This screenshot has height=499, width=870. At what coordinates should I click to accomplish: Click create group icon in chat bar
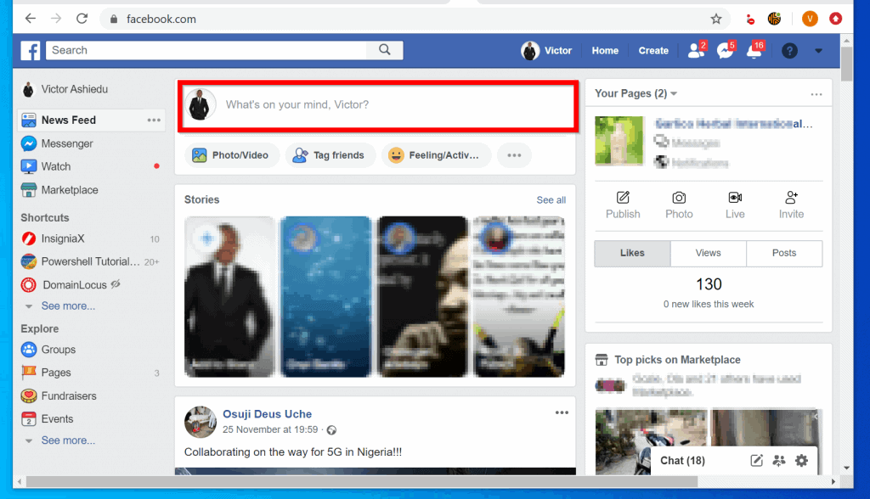[x=779, y=461]
